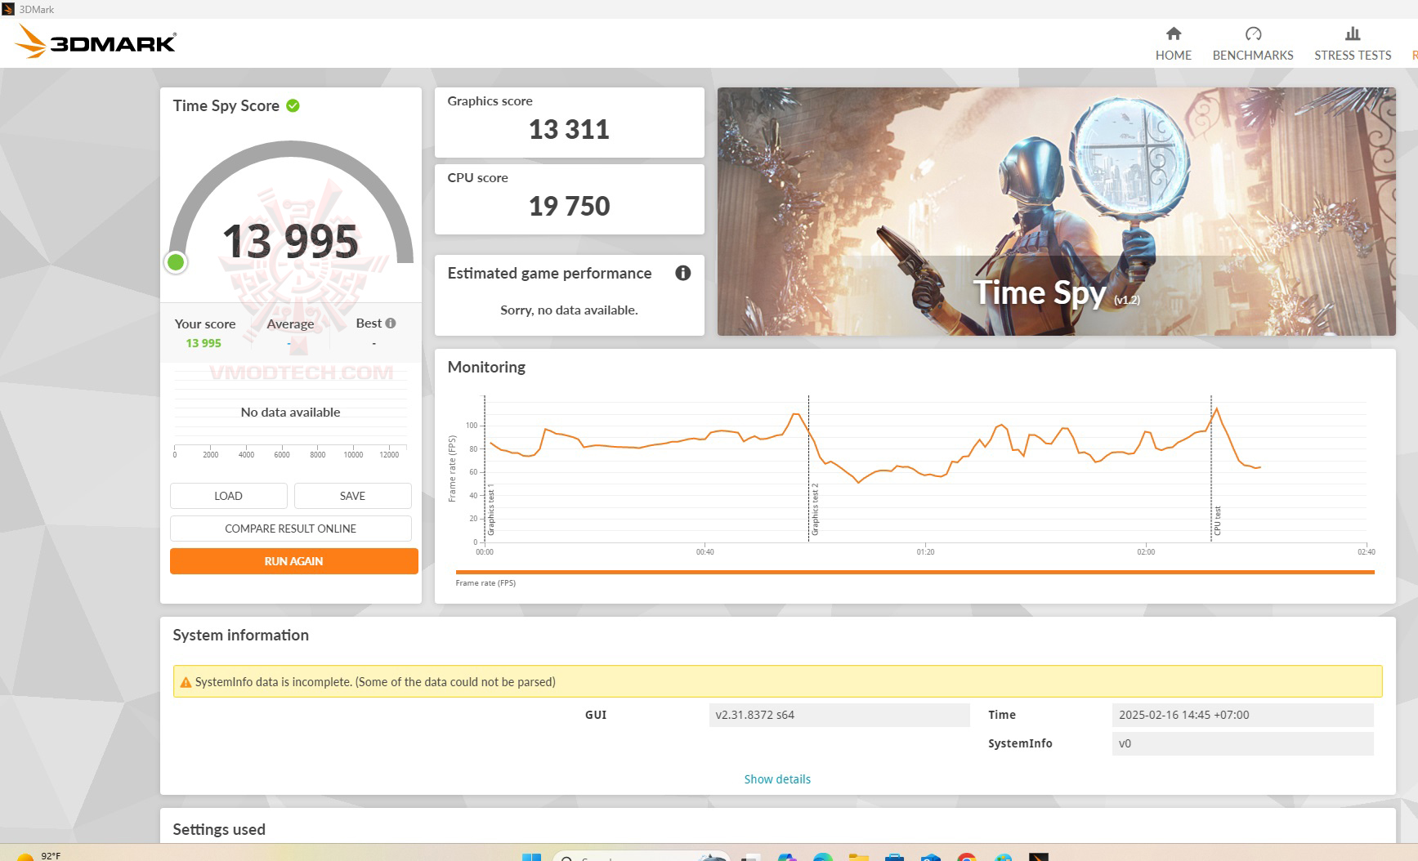The height and width of the screenshot is (861, 1418).
Task: Click the 3DMark logo in the header
Action: tap(96, 42)
